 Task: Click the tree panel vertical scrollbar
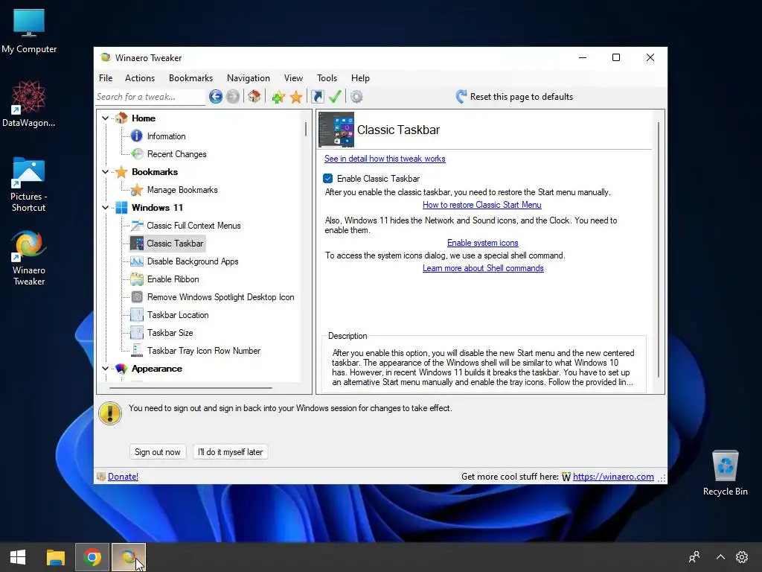point(306,129)
